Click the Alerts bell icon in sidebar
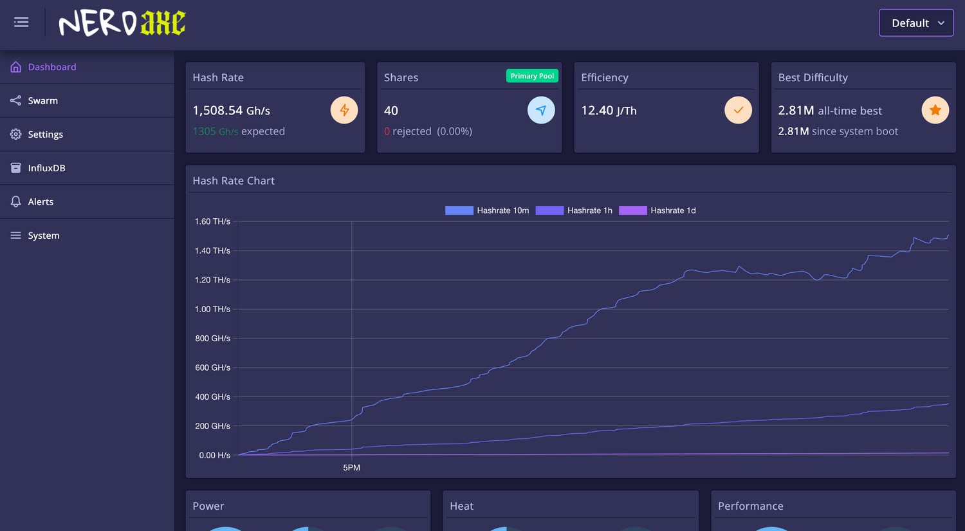The height and width of the screenshot is (531, 965). [x=16, y=201]
